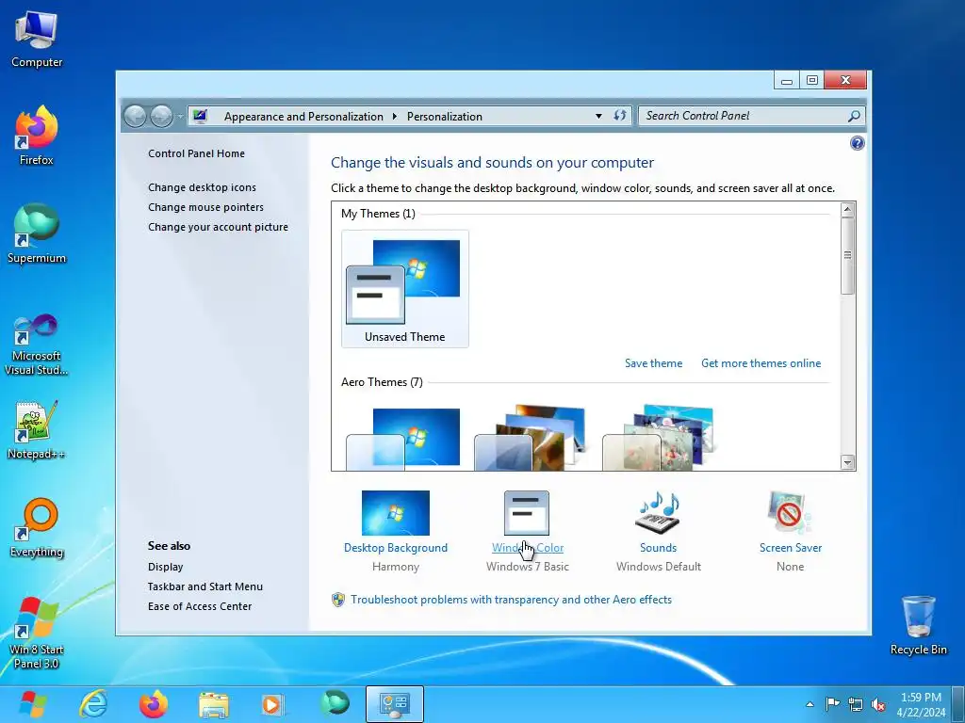Screen dimensions: 965x723
Task: Click the muted volume tray icon
Action: [x=878, y=704]
